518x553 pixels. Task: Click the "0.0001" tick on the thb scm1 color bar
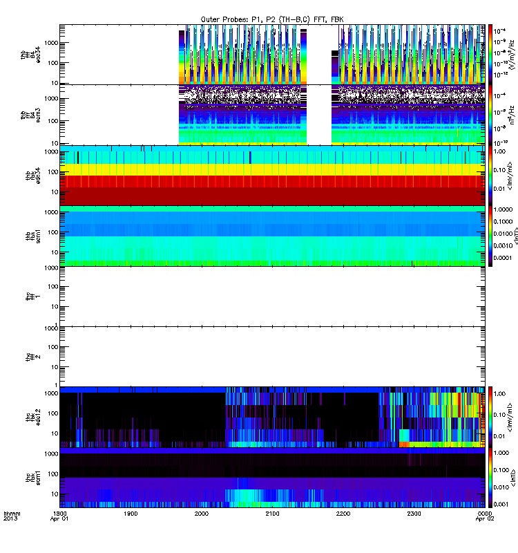click(x=503, y=258)
